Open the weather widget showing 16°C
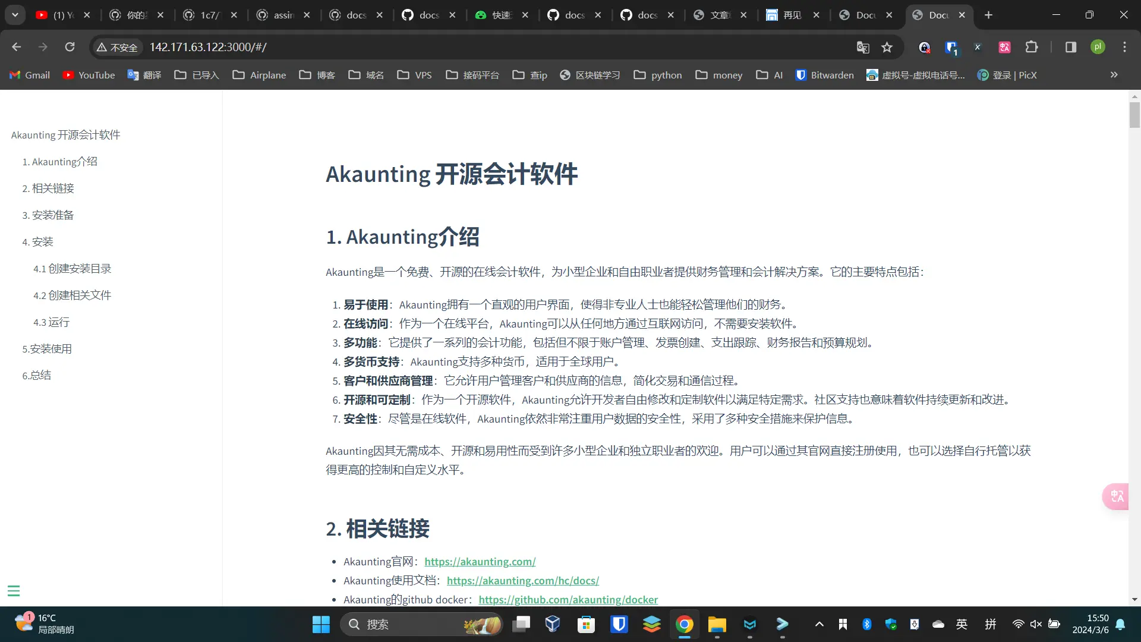1141x642 pixels. (45, 624)
